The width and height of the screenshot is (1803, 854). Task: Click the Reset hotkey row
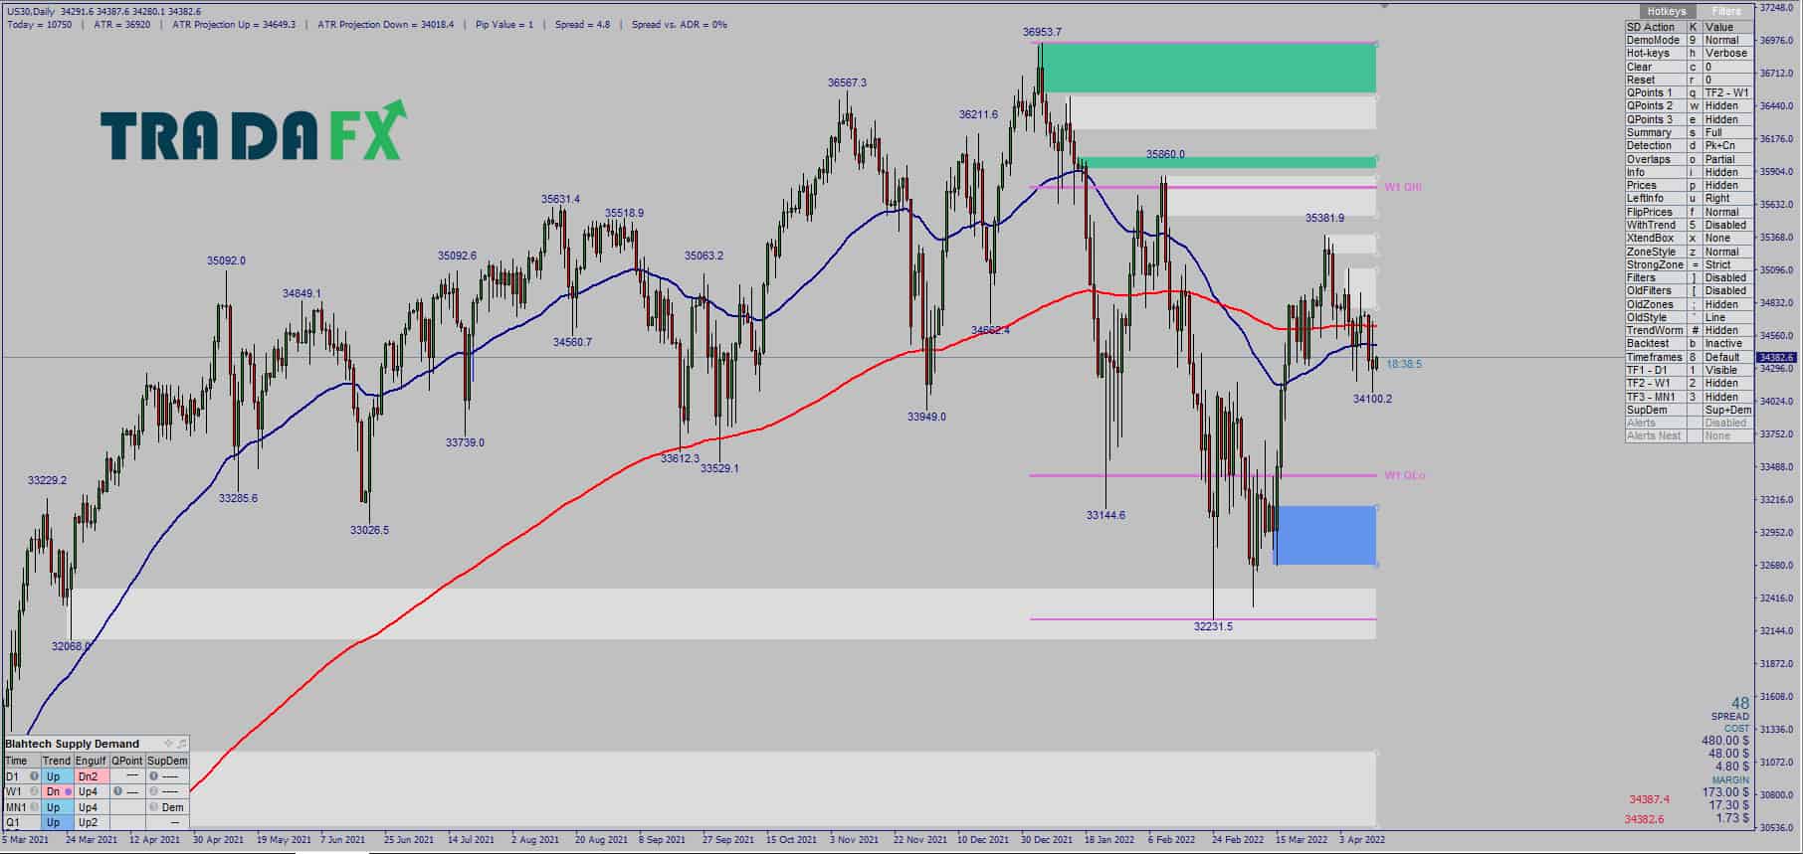click(1689, 80)
